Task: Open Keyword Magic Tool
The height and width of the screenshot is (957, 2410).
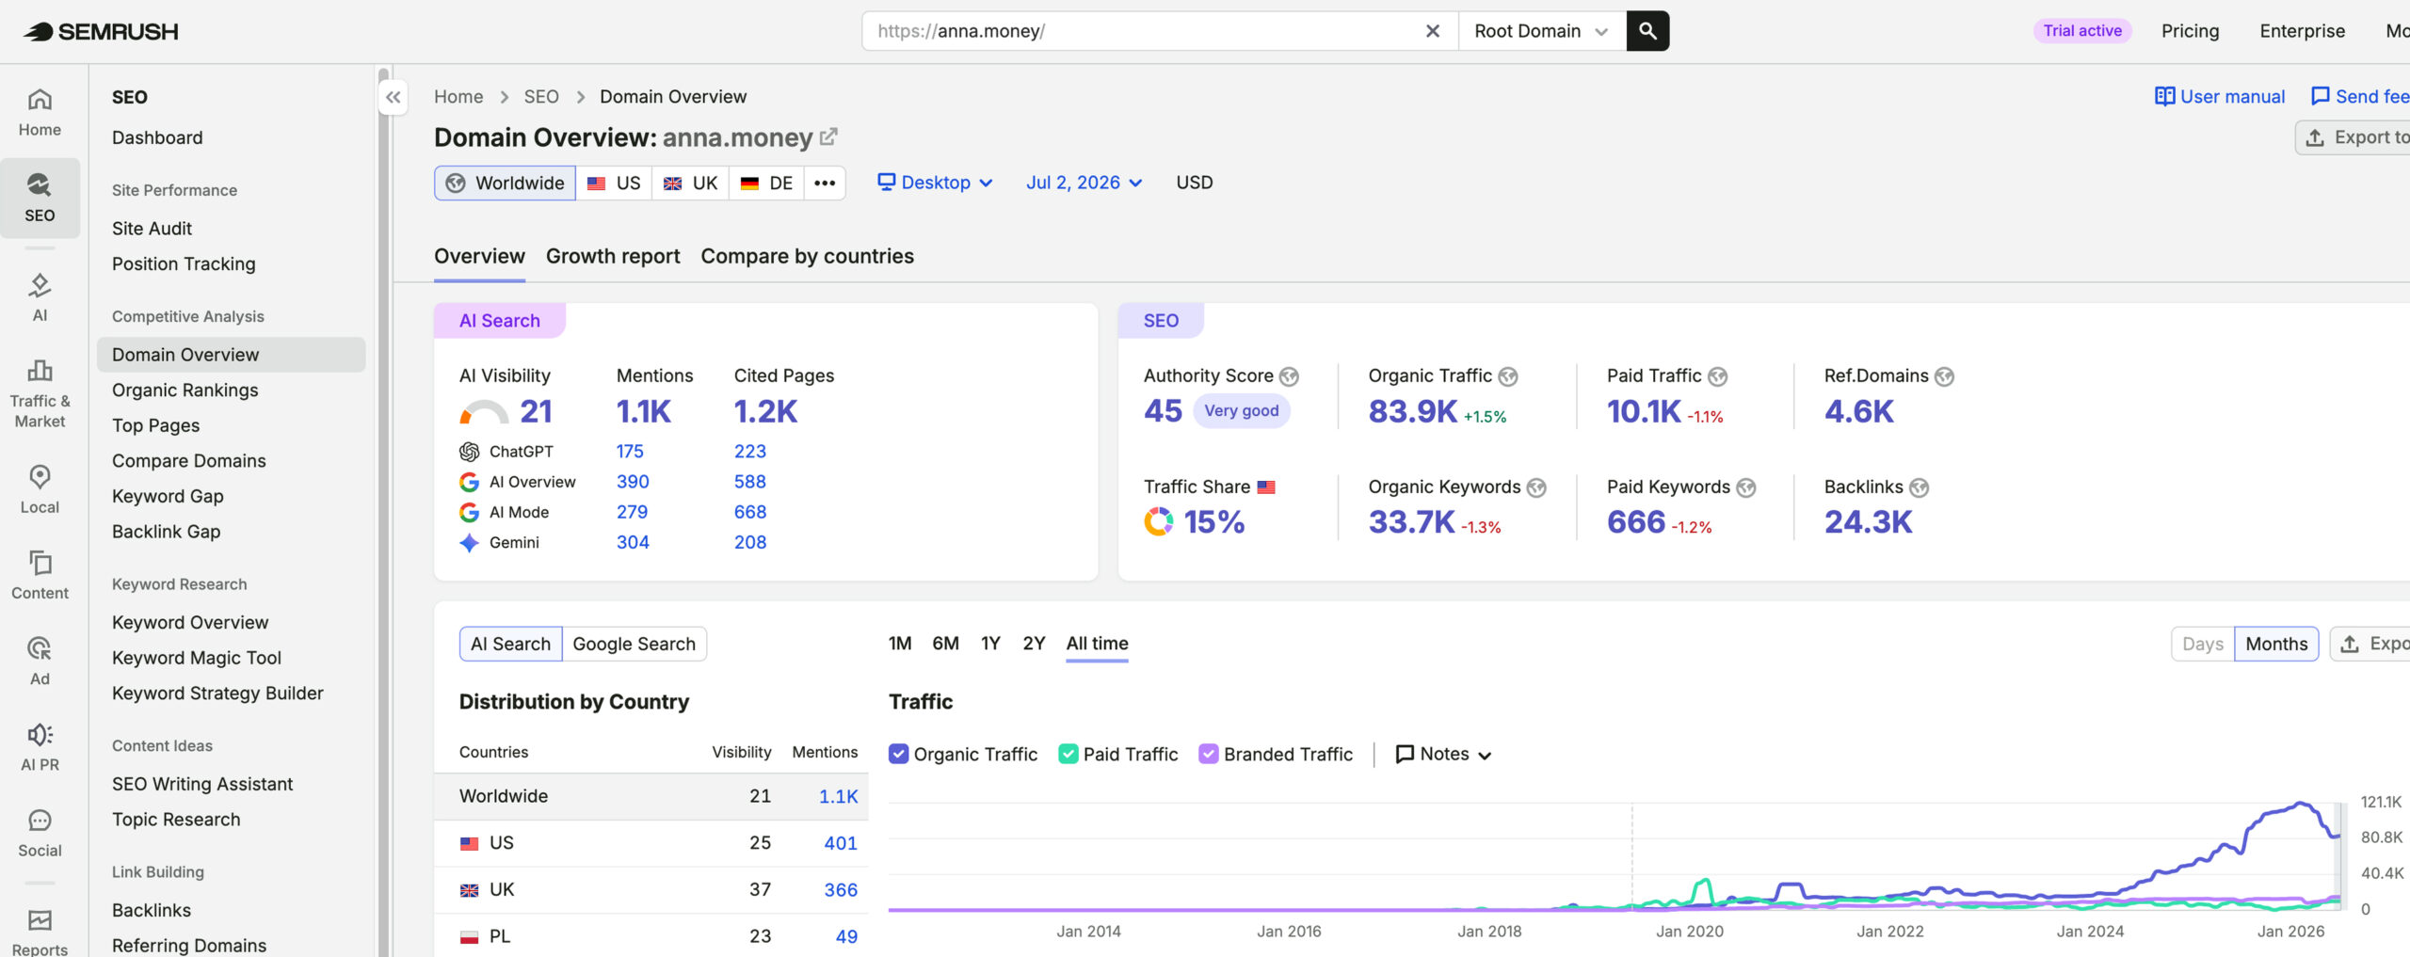Action: (x=196, y=657)
